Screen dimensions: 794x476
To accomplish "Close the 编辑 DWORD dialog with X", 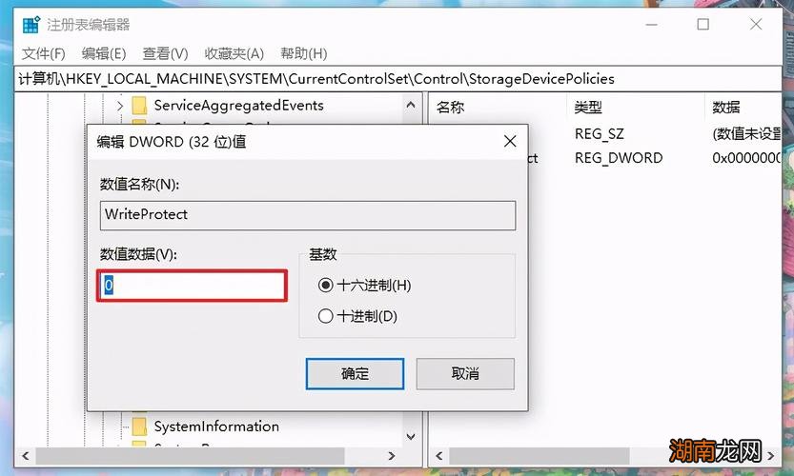I will 510,141.
